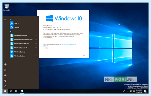Close the About Windows dialog
The image size is (151, 96).
point(87,12)
